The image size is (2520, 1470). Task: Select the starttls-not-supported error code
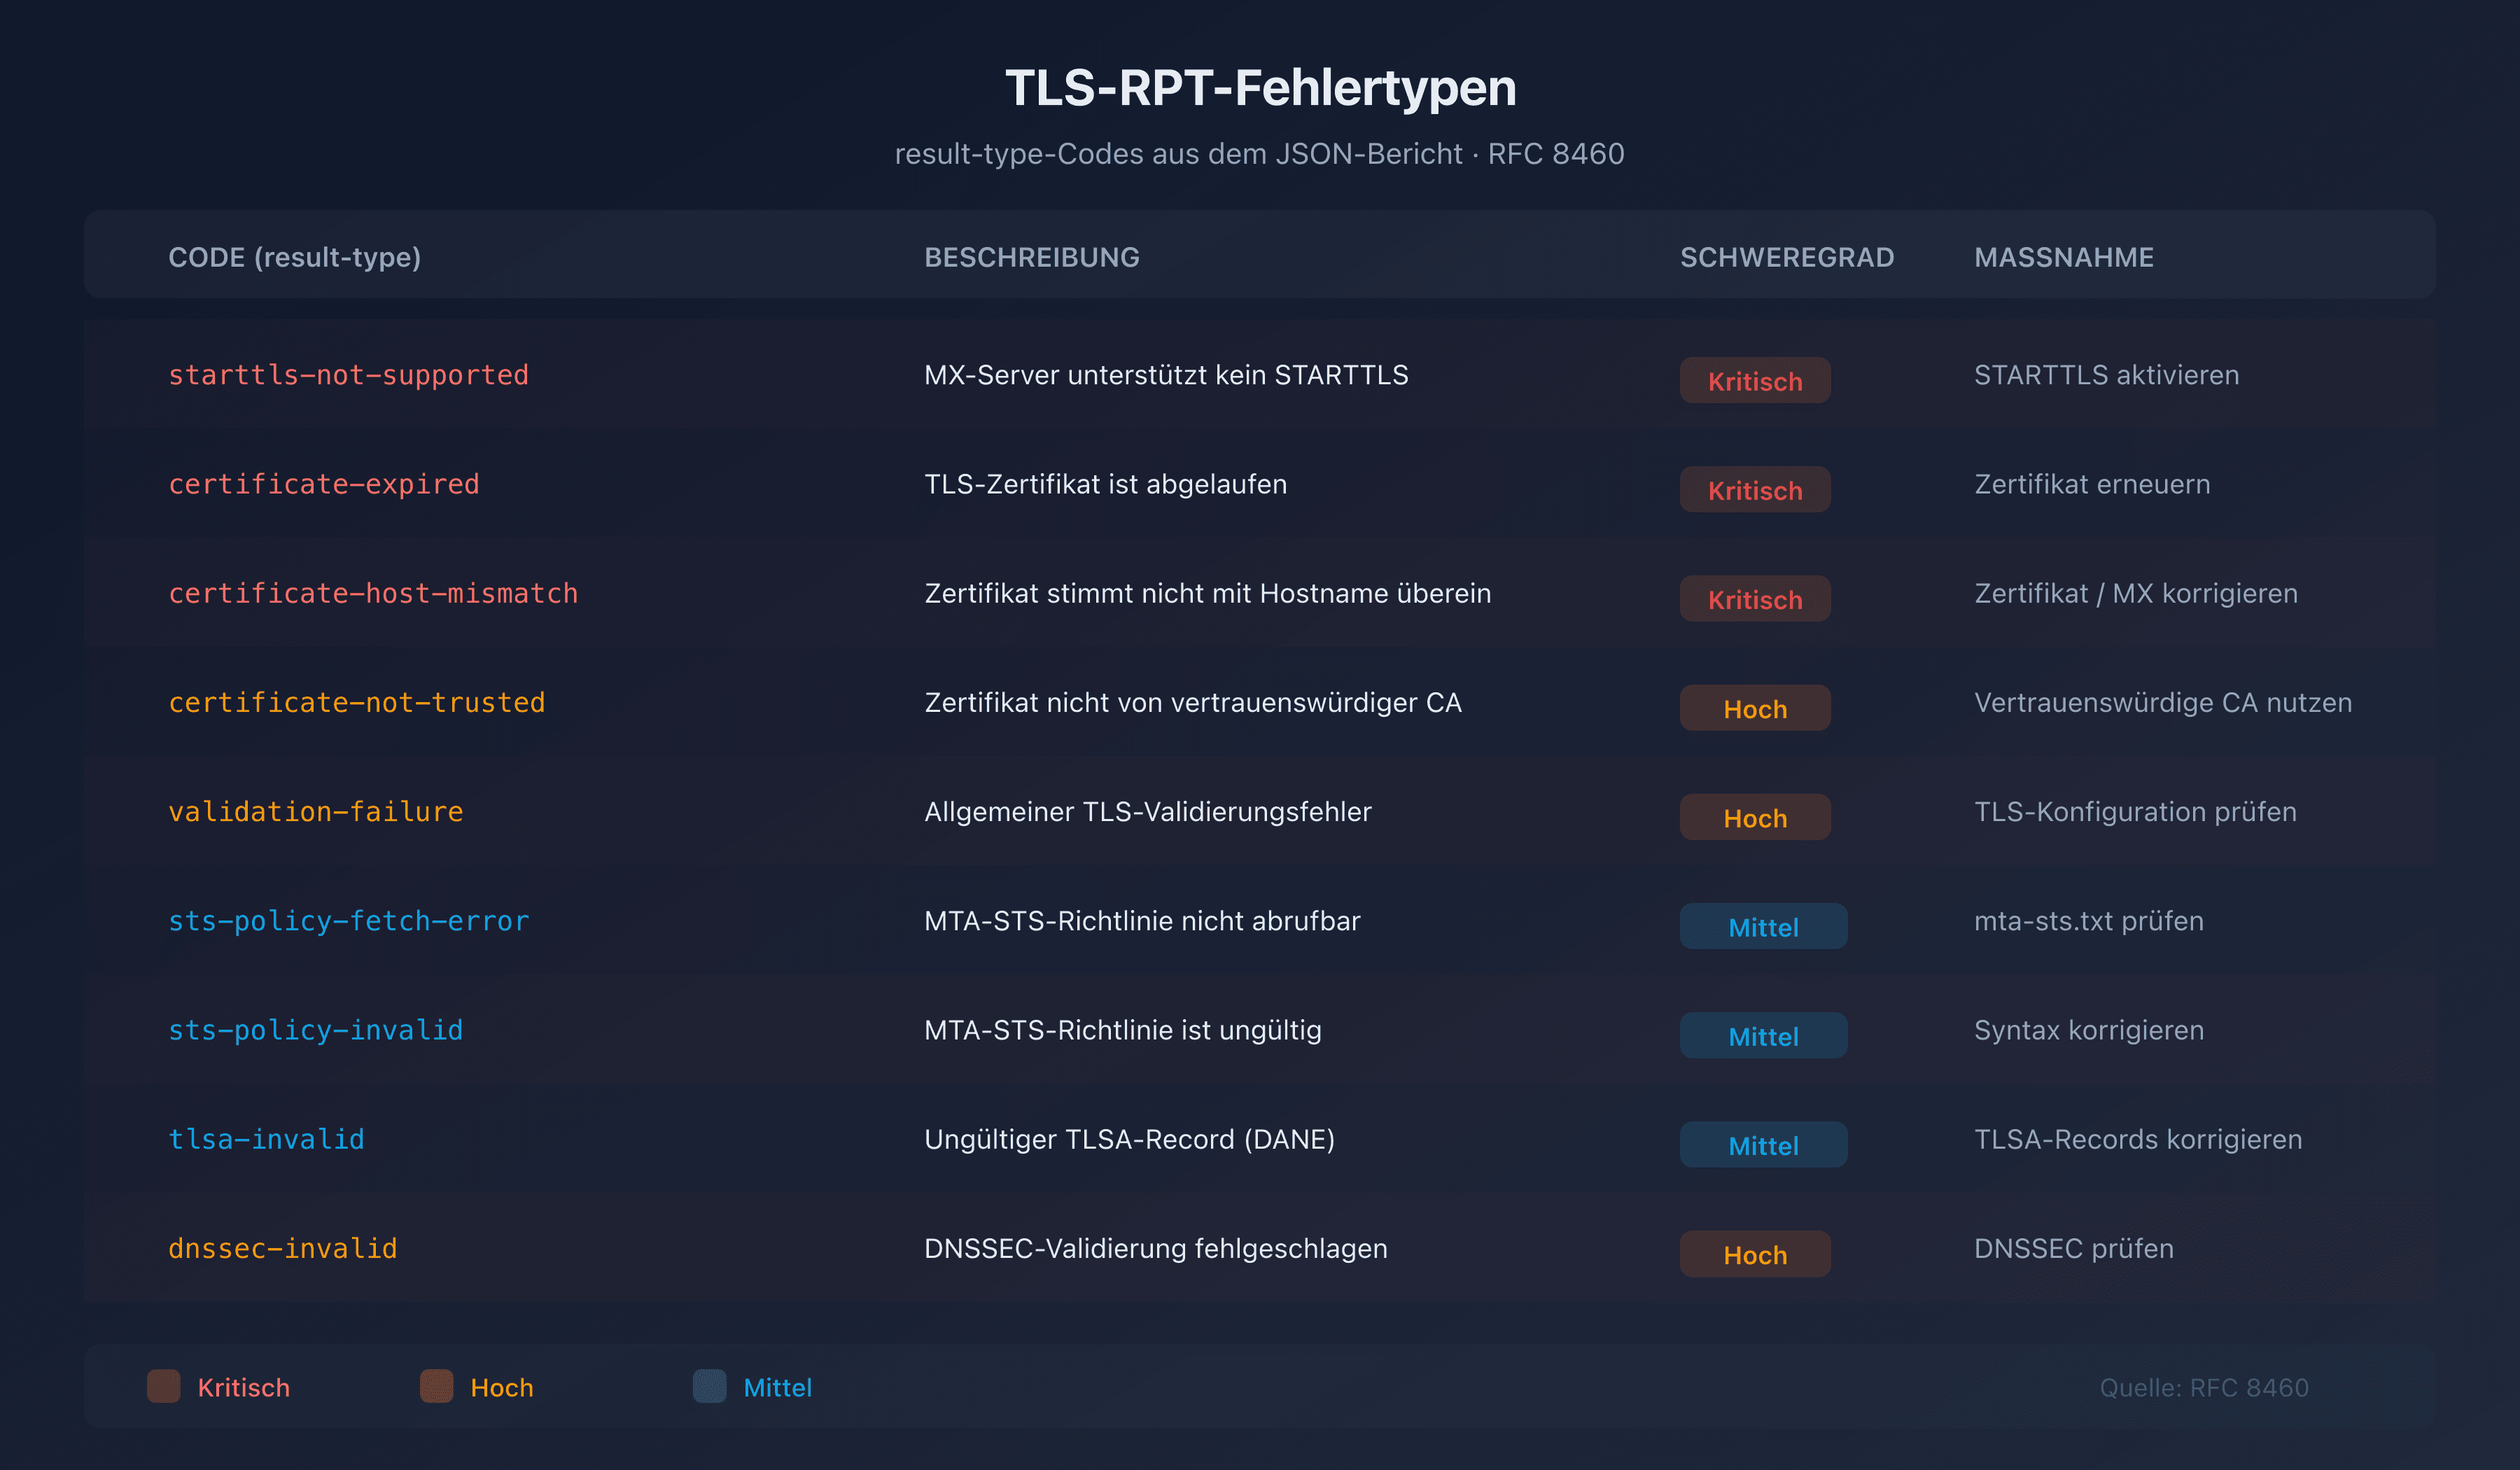(348, 375)
